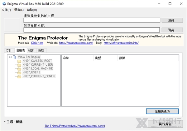187x131 pixels.
Task: Open the https://enigmaprotector.com/ web site link
Action: [x=76, y=43]
